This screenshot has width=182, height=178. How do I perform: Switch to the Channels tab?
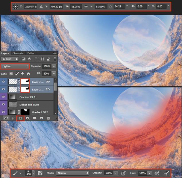pyautogui.click(x=18, y=53)
